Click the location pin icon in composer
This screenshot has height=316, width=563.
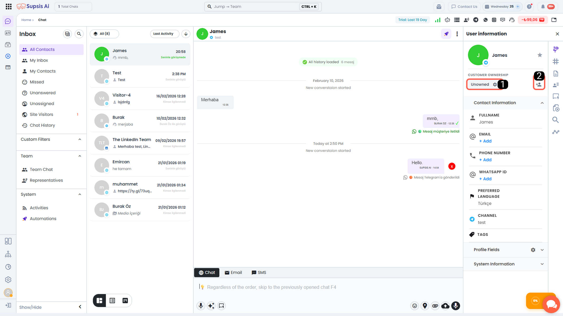coord(425,306)
